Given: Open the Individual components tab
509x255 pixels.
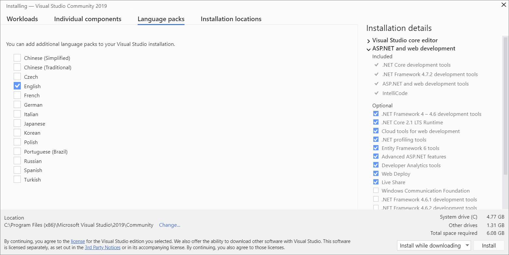Looking at the screenshot, I should (x=88, y=19).
